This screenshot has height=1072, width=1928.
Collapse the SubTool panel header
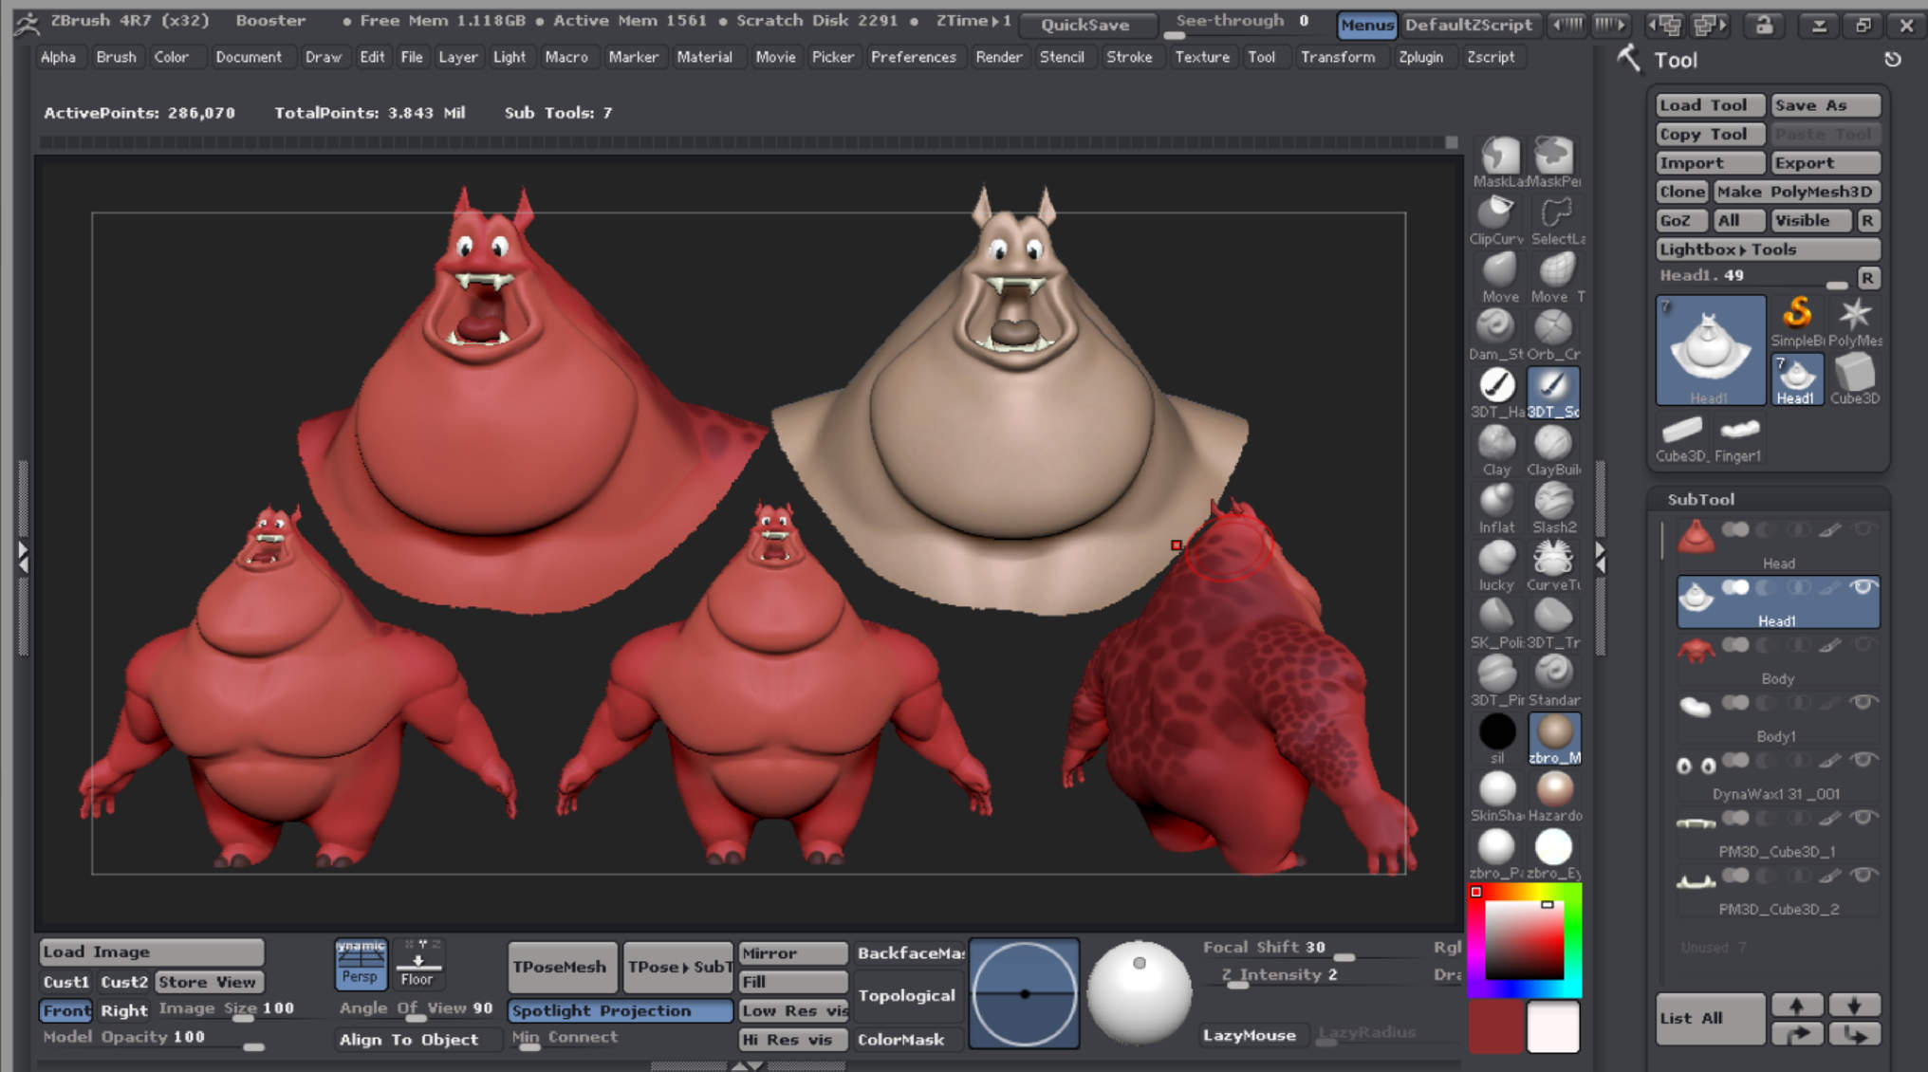pyautogui.click(x=1700, y=499)
